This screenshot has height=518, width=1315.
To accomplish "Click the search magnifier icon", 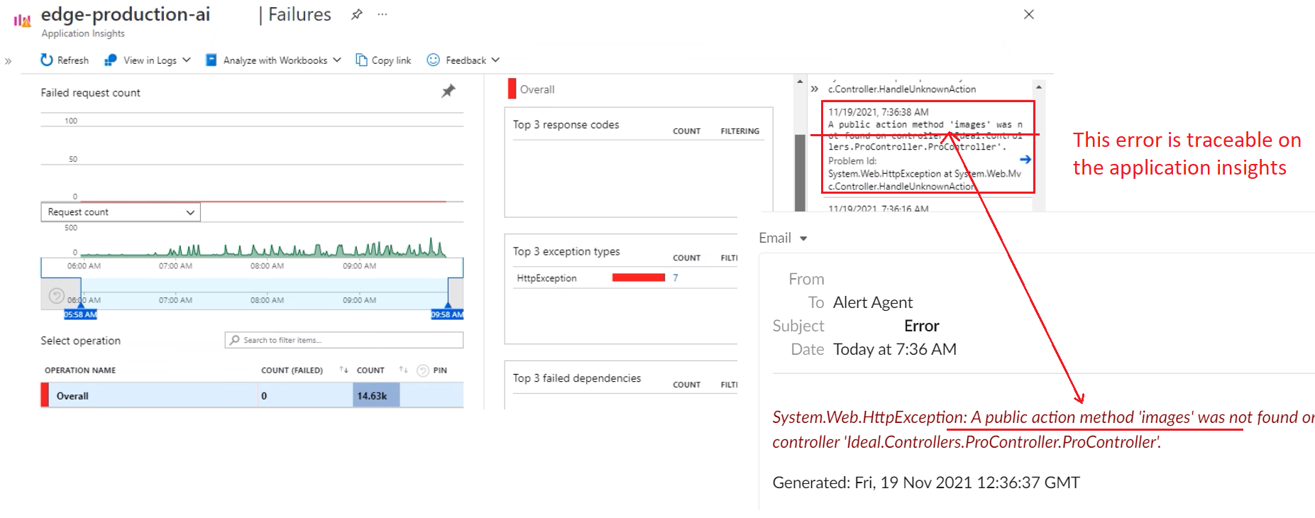I will [234, 340].
